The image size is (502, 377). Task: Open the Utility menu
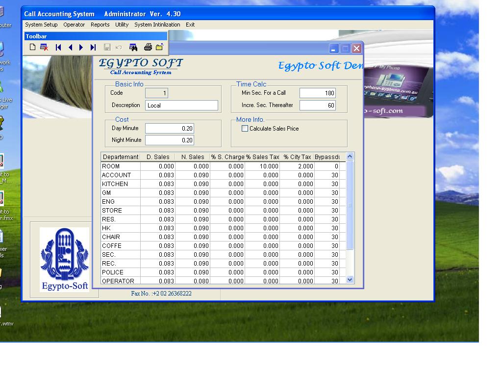pyautogui.click(x=122, y=25)
